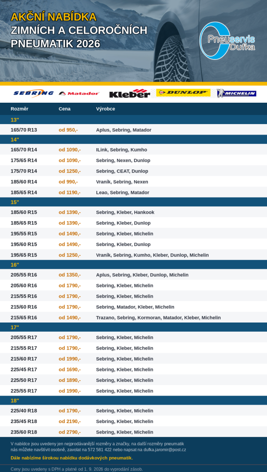Screen dimensions: 267x472
Task: Click the phone number 572 581 422
Action: [100, 450]
